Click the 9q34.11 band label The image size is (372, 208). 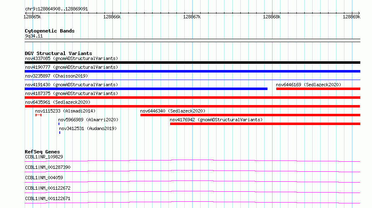tap(34, 36)
